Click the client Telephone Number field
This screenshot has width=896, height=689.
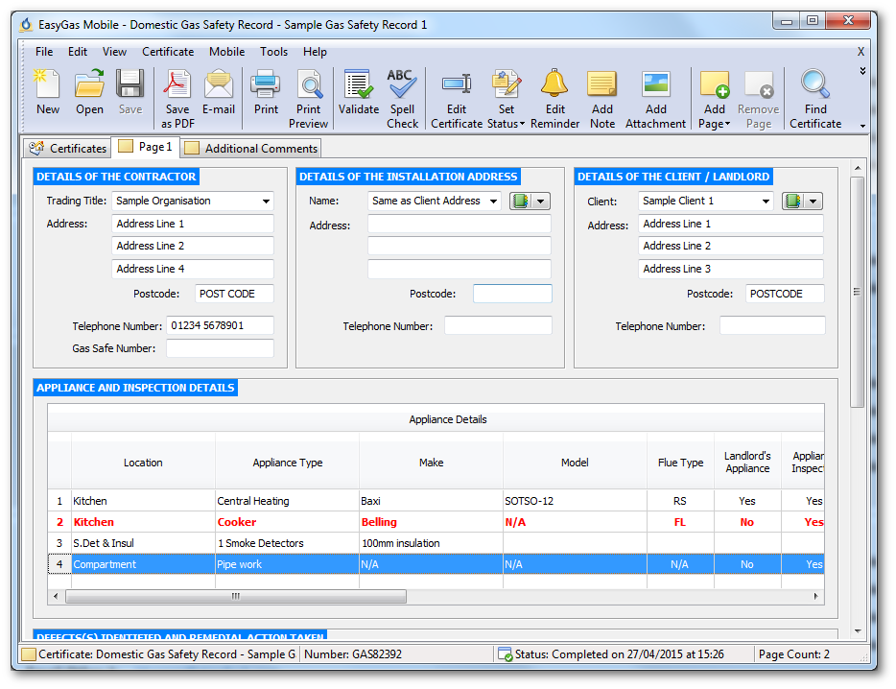(x=772, y=325)
